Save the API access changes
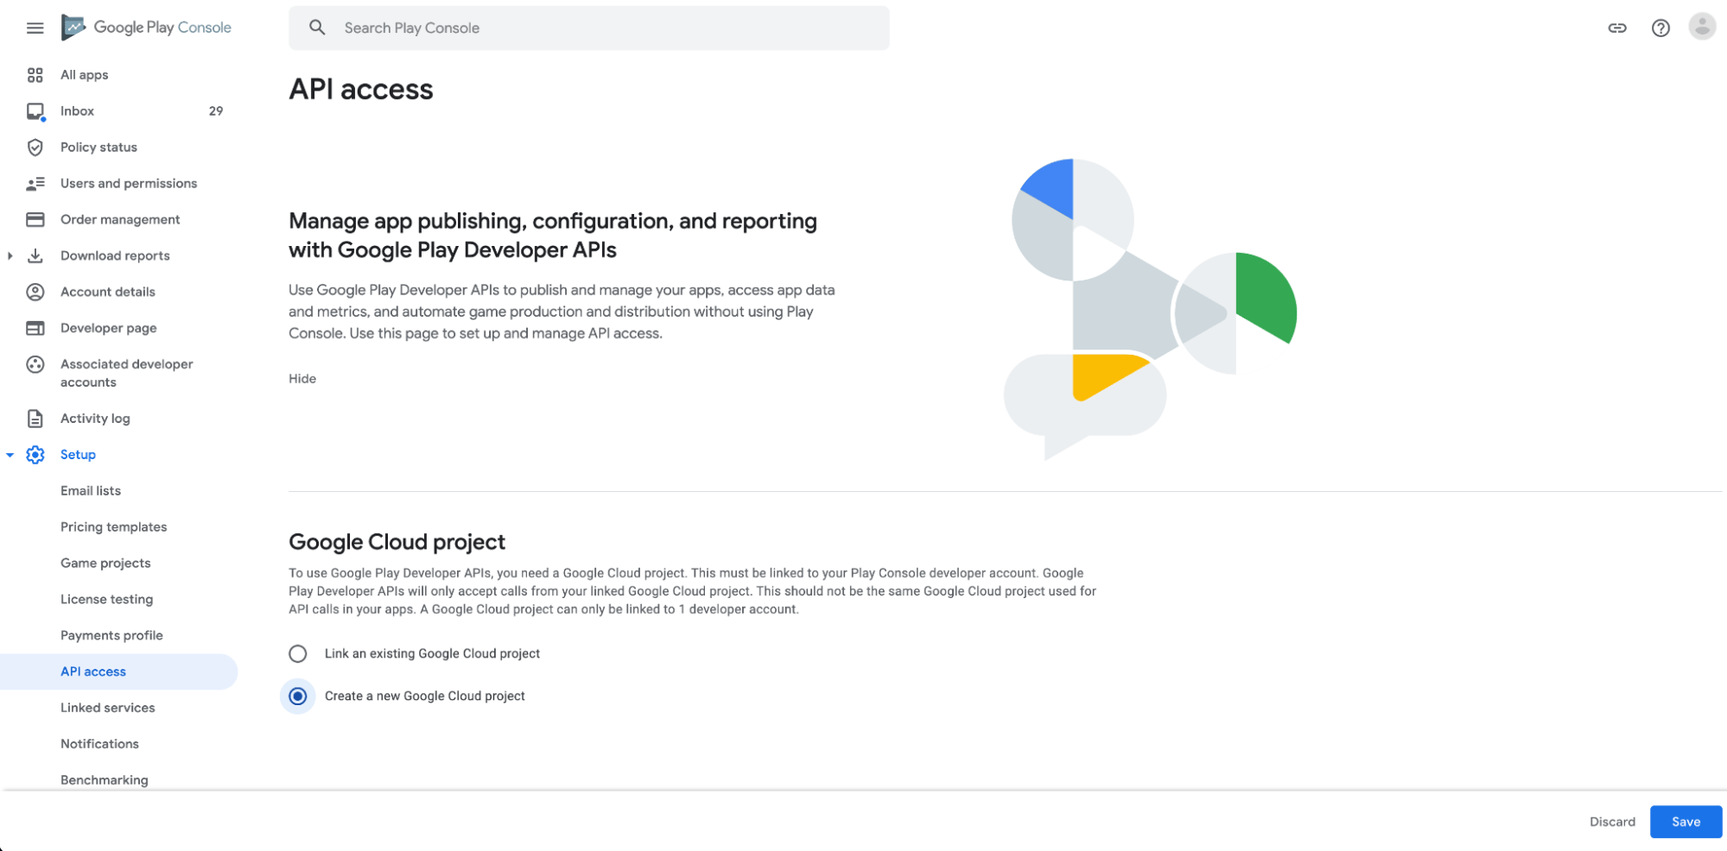 [1685, 822]
